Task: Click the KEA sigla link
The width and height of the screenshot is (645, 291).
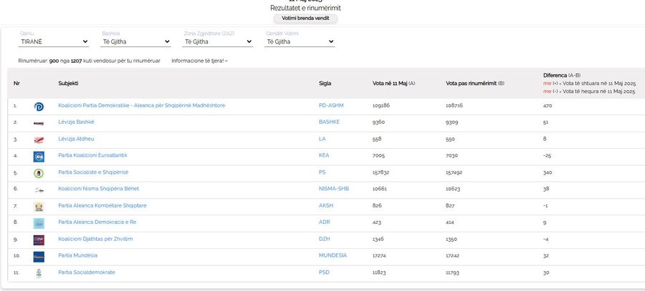Action: 324,155
